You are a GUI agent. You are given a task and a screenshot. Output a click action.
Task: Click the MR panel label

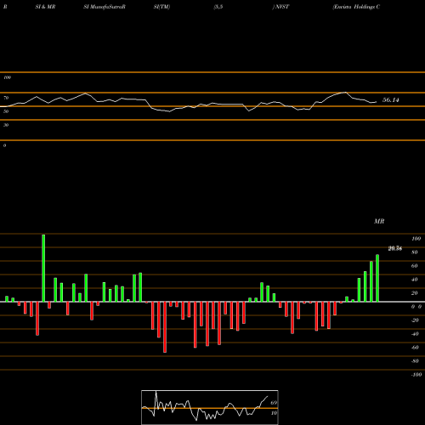pyautogui.click(x=379, y=221)
